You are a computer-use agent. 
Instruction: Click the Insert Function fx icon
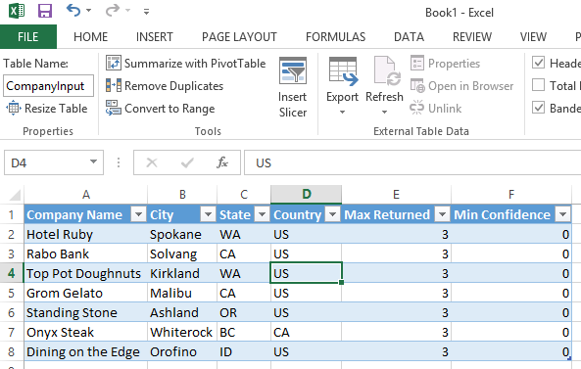222,162
